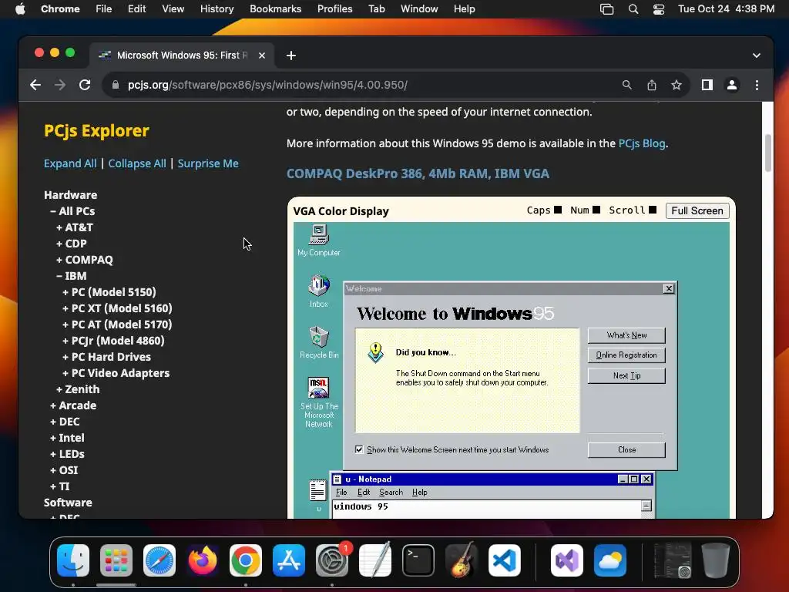This screenshot has height=592, width=789.
Task: Click the page vertical scrollbar thumb
Action: click(768, 153)
